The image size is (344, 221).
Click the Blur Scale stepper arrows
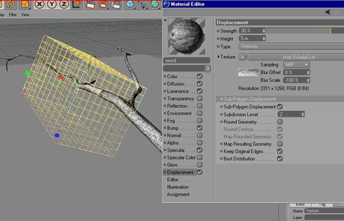pyautogui.click(x=308, y=80)
